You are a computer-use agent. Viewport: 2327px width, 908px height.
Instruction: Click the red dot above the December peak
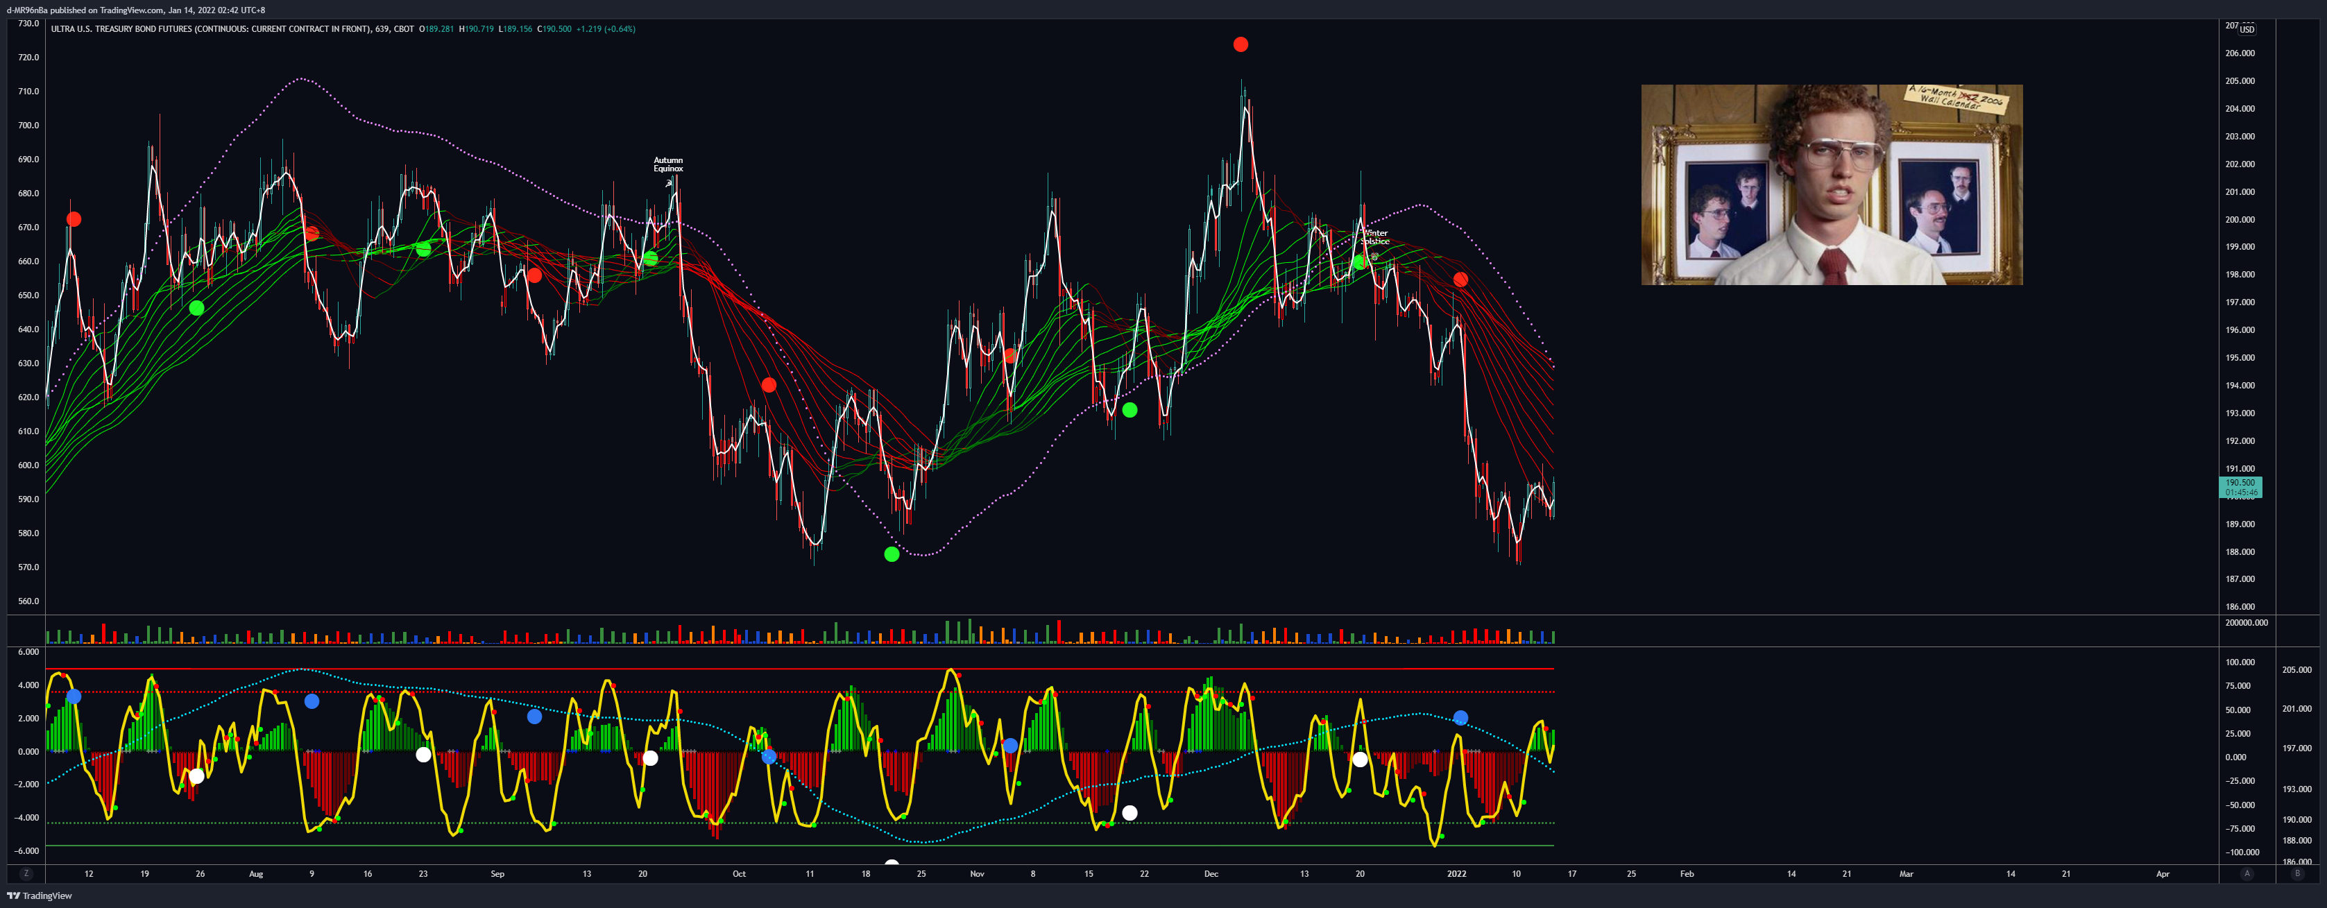click(x=1241, y=44)
